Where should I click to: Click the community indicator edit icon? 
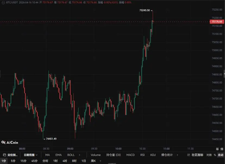[x=189, y=155]
